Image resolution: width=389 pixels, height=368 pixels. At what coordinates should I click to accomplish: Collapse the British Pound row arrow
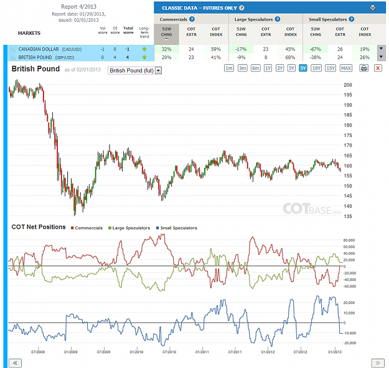(382, 57)
